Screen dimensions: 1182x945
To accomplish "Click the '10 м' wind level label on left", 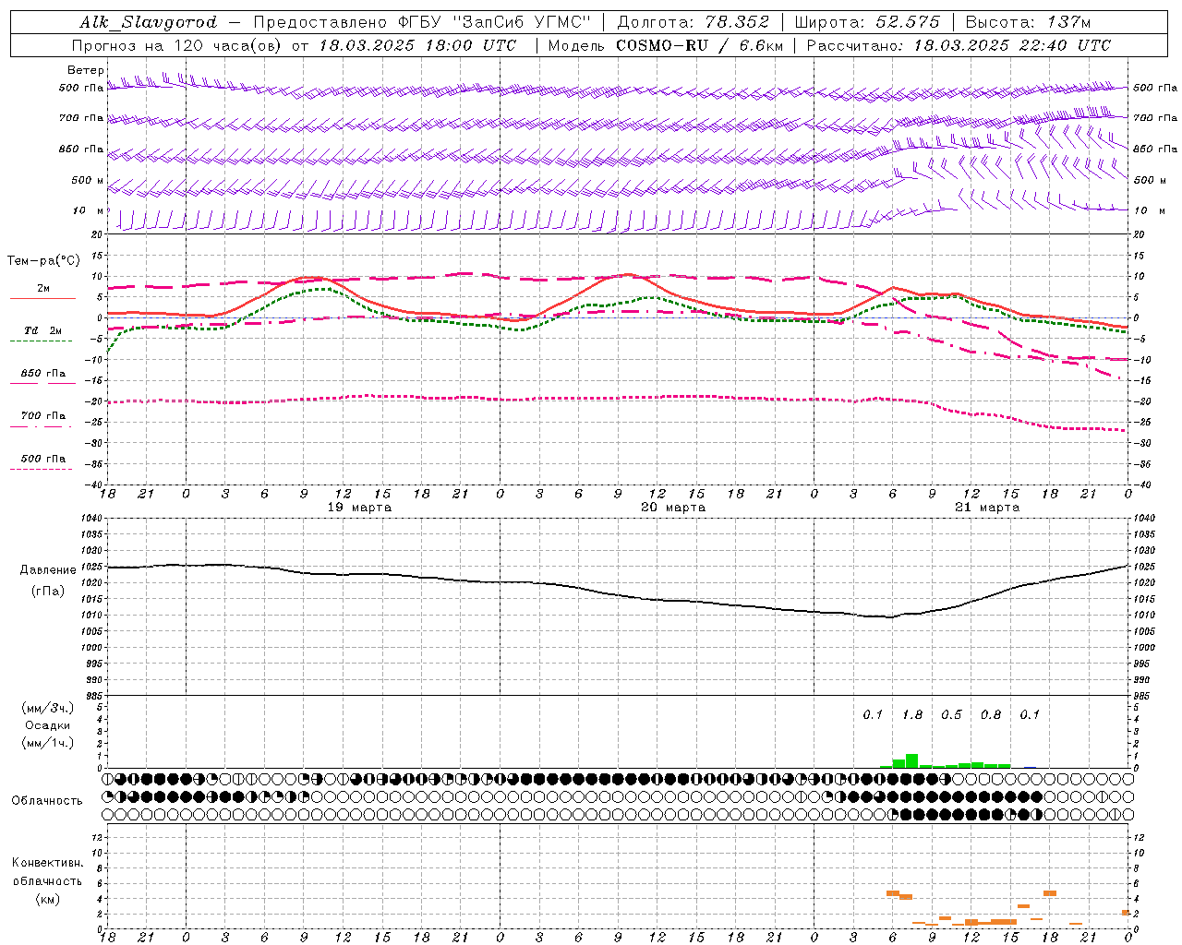I will click(88, 210).
